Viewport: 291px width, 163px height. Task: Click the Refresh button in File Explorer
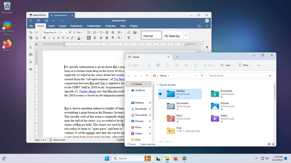pos(202,76)
